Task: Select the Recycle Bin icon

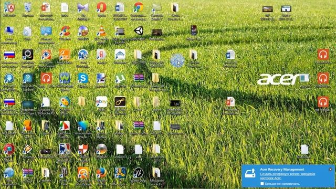Action: pyautogui.click(x=28, y=7)
